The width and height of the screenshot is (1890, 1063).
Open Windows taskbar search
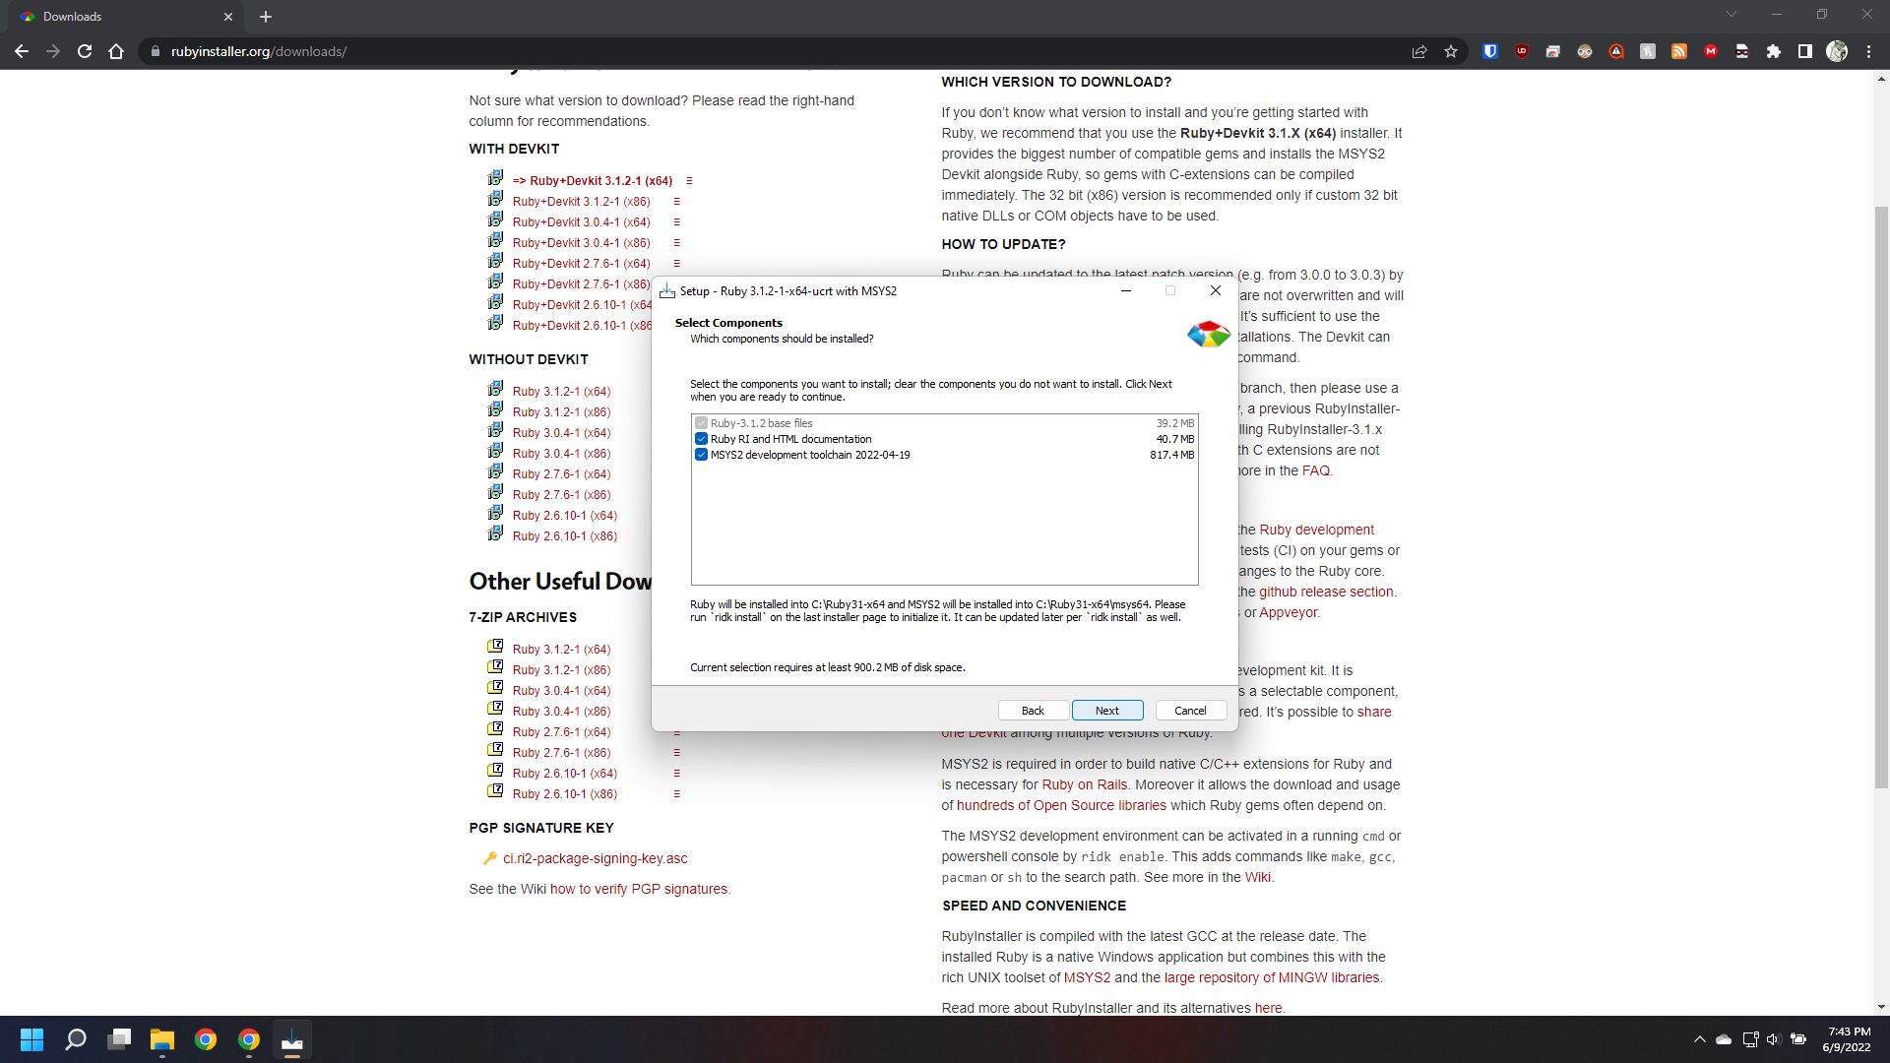76,1039
